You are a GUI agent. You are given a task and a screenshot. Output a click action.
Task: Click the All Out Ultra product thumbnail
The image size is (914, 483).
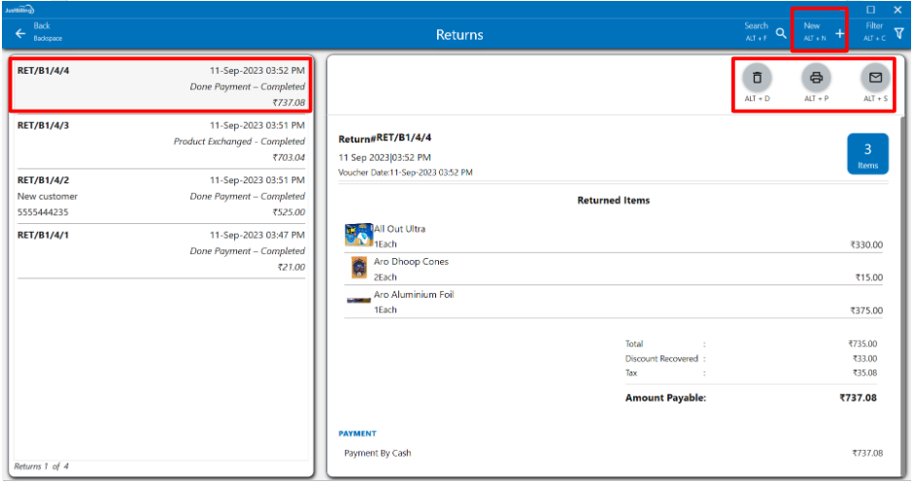pyautogui.click(x=358, y=236)
